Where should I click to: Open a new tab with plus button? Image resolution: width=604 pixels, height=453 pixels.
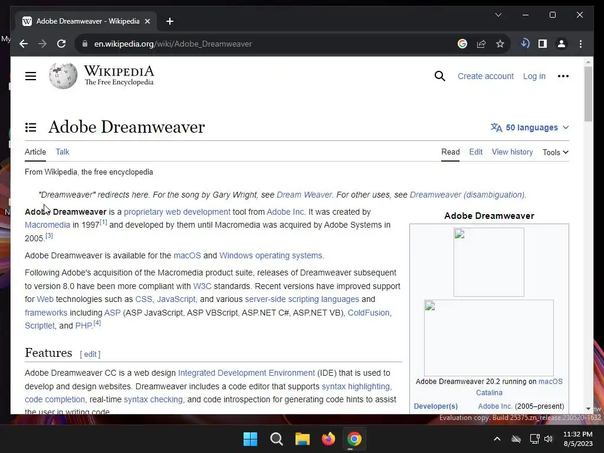coord(170,21)
